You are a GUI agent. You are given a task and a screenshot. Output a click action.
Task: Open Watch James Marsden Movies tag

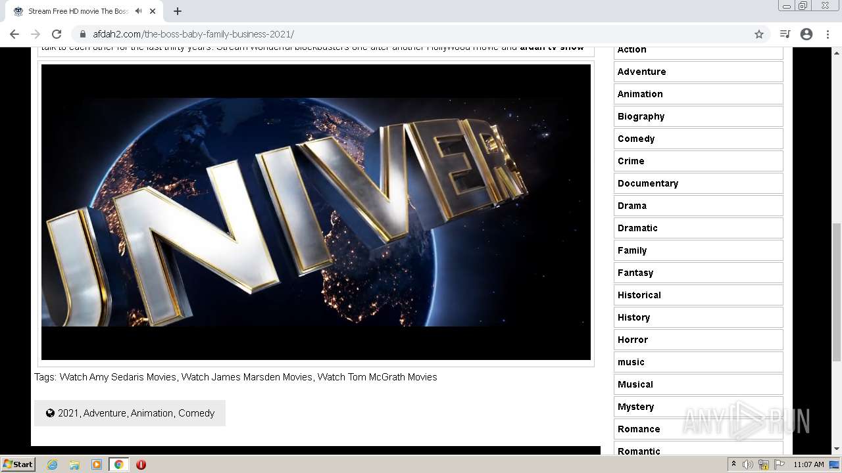(247, 377)
